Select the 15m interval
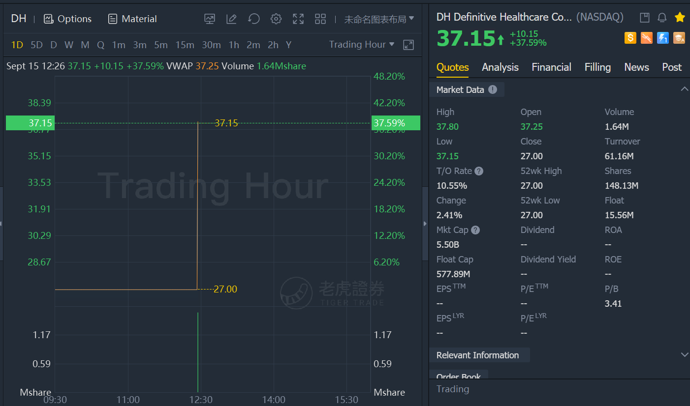Image resolution: width=690 pixels, height=406 pixels. click(185, 45)
